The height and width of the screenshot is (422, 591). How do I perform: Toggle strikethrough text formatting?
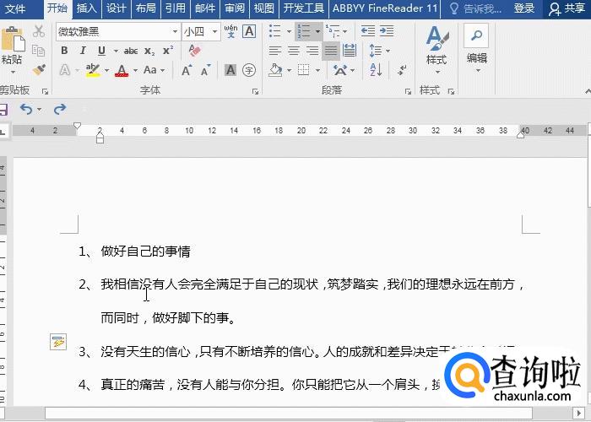(130, 51)
